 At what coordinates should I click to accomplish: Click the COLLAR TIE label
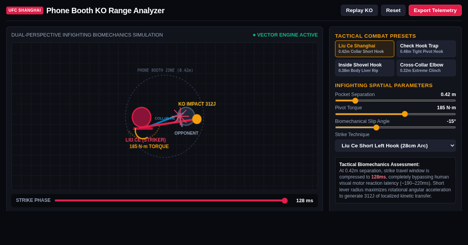[x=165, y=118]
